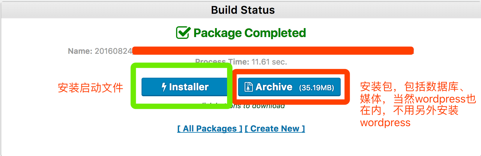Download the Archive package
The width and height of the screenshot is (481, 156).
point(289,87)
